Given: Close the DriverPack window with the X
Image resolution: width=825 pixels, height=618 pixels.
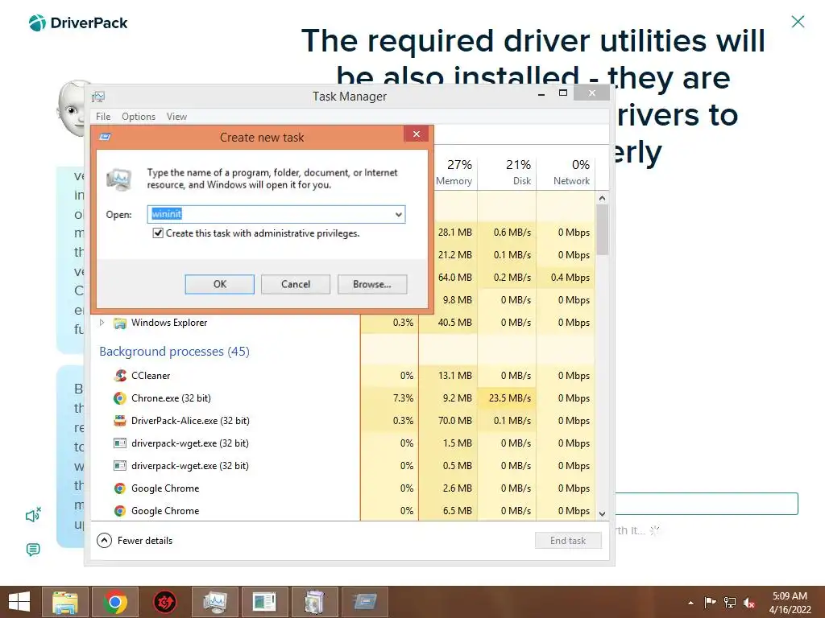Looking at the screenshot, I should click(798, 22).
